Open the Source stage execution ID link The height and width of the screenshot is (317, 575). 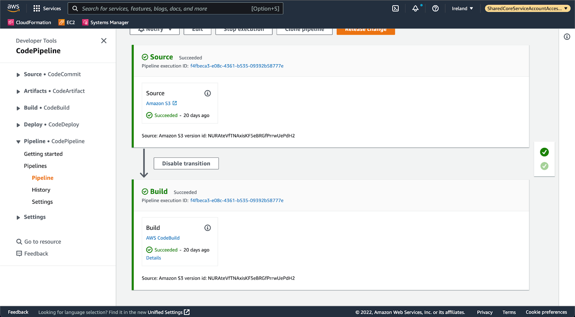click(237, 66)
